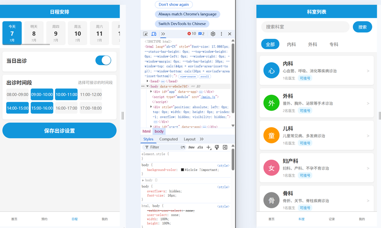Image resolution: width=381 pixels, height=228 pixels.
Task: Select the pink 女 avatar of 妇产科
Action: pos(271,168)
